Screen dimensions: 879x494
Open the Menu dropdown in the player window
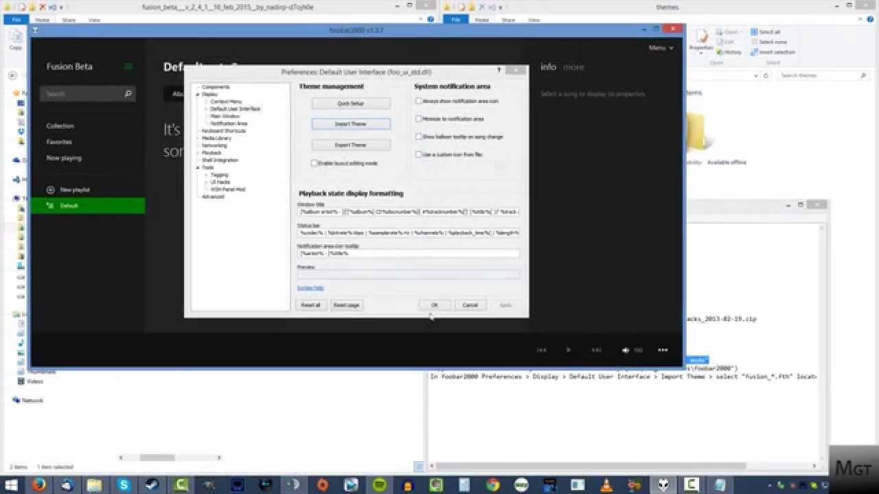click(x=661, y=48)
